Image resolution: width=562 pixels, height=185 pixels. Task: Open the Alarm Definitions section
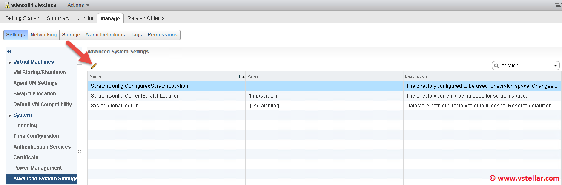click(x=105, y=35)
